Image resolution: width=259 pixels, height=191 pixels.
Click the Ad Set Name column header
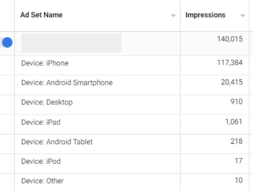41,15
